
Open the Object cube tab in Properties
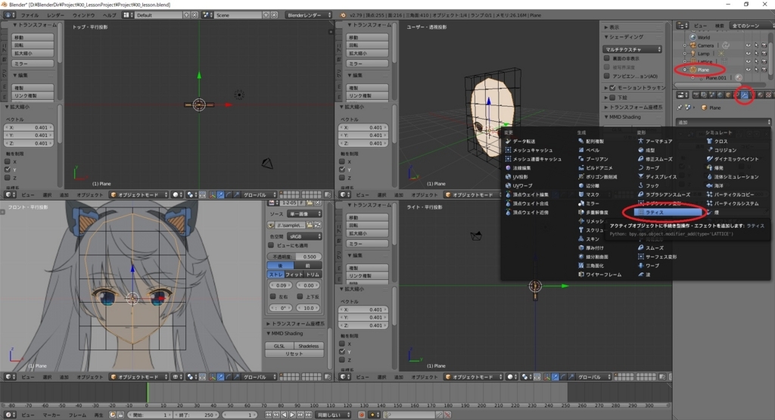point(728,95)
